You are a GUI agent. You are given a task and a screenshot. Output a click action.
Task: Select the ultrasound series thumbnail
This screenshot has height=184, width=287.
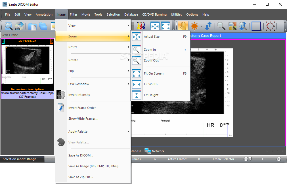tap(28, 69)
